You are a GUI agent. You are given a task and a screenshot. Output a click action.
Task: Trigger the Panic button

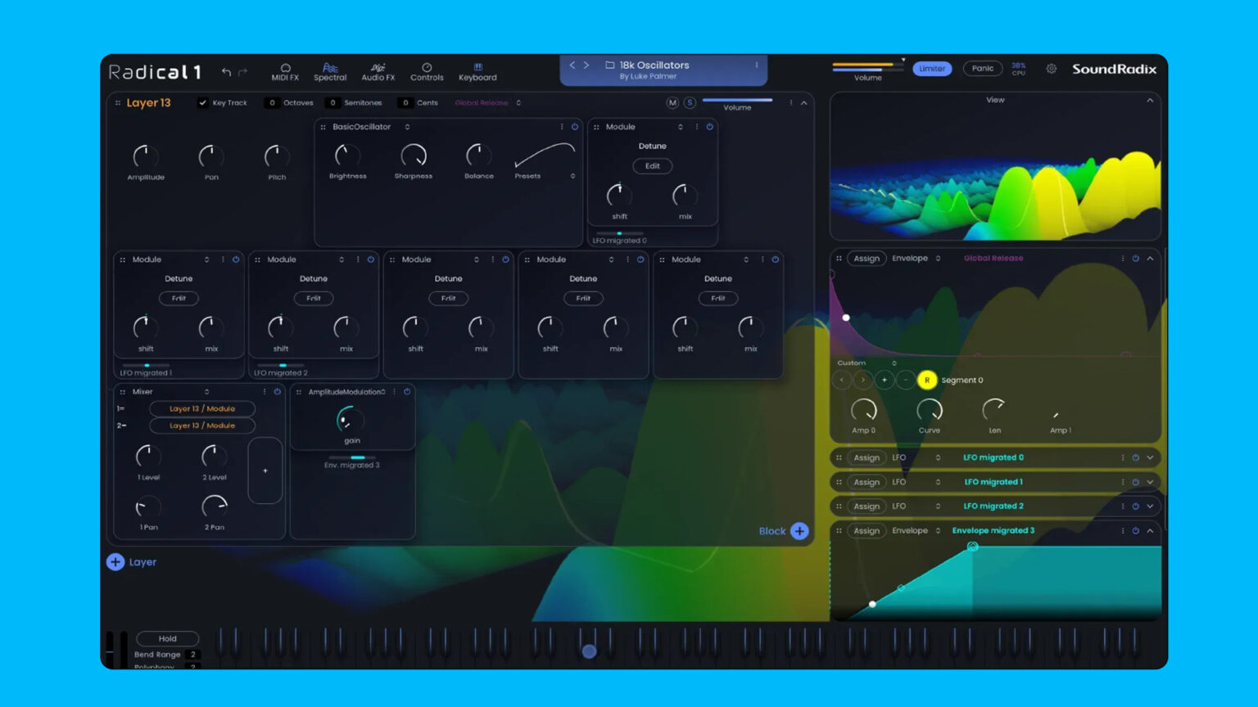[982, 69]
